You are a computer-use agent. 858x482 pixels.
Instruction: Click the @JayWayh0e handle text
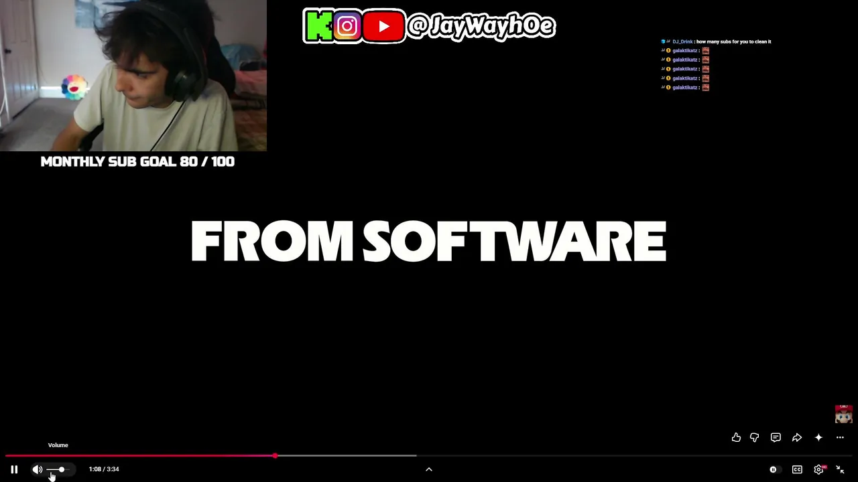point(481,27)
